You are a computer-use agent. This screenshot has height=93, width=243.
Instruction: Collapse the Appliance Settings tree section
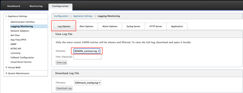point(6,16)
